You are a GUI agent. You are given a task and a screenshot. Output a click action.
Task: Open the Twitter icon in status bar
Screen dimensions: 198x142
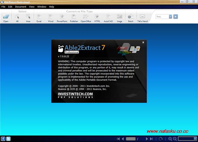point(8,139)
